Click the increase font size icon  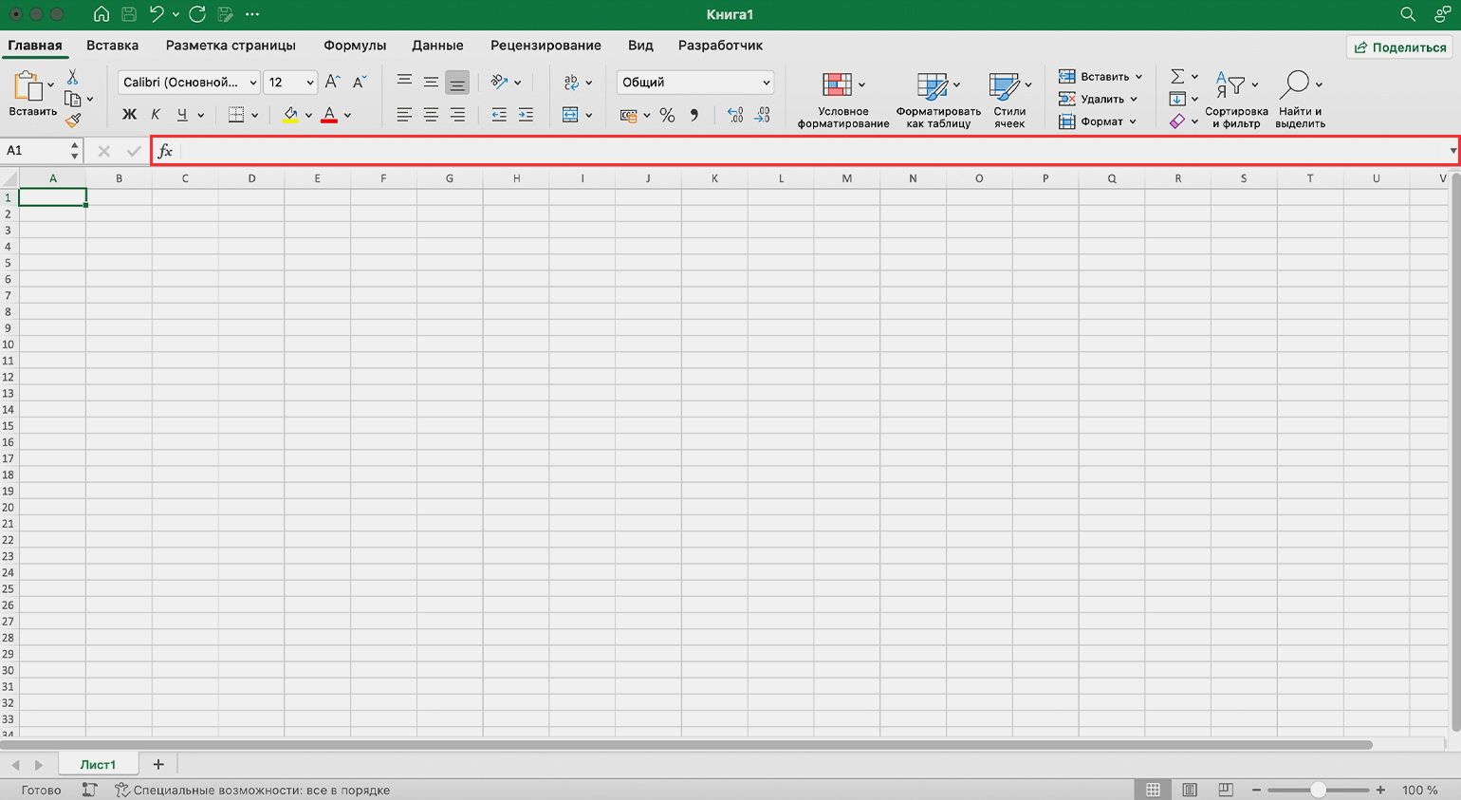(332, 83)
